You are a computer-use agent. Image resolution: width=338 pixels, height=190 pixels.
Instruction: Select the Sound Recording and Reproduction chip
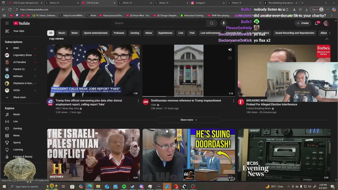295,33
